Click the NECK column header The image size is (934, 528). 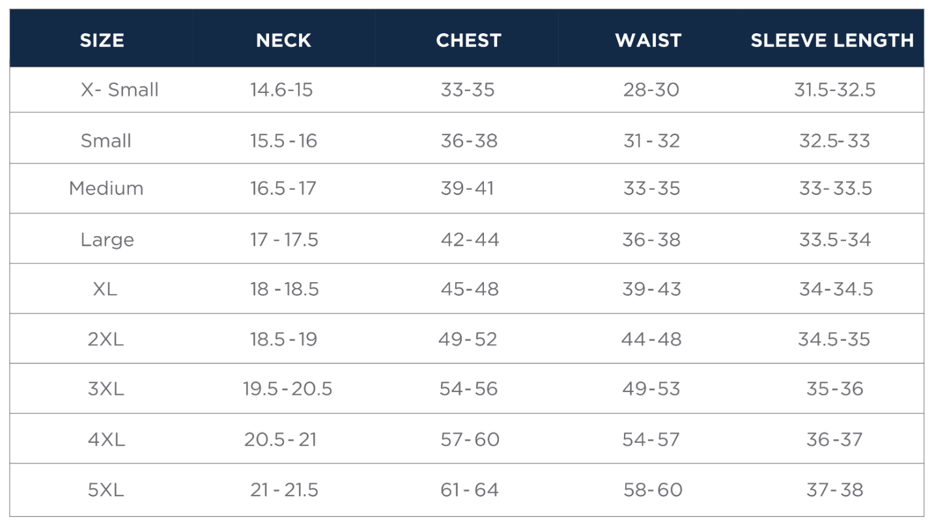[283, 40]
